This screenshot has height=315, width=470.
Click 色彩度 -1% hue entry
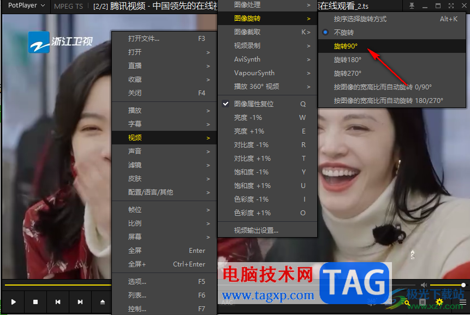(x=267, y=199)
